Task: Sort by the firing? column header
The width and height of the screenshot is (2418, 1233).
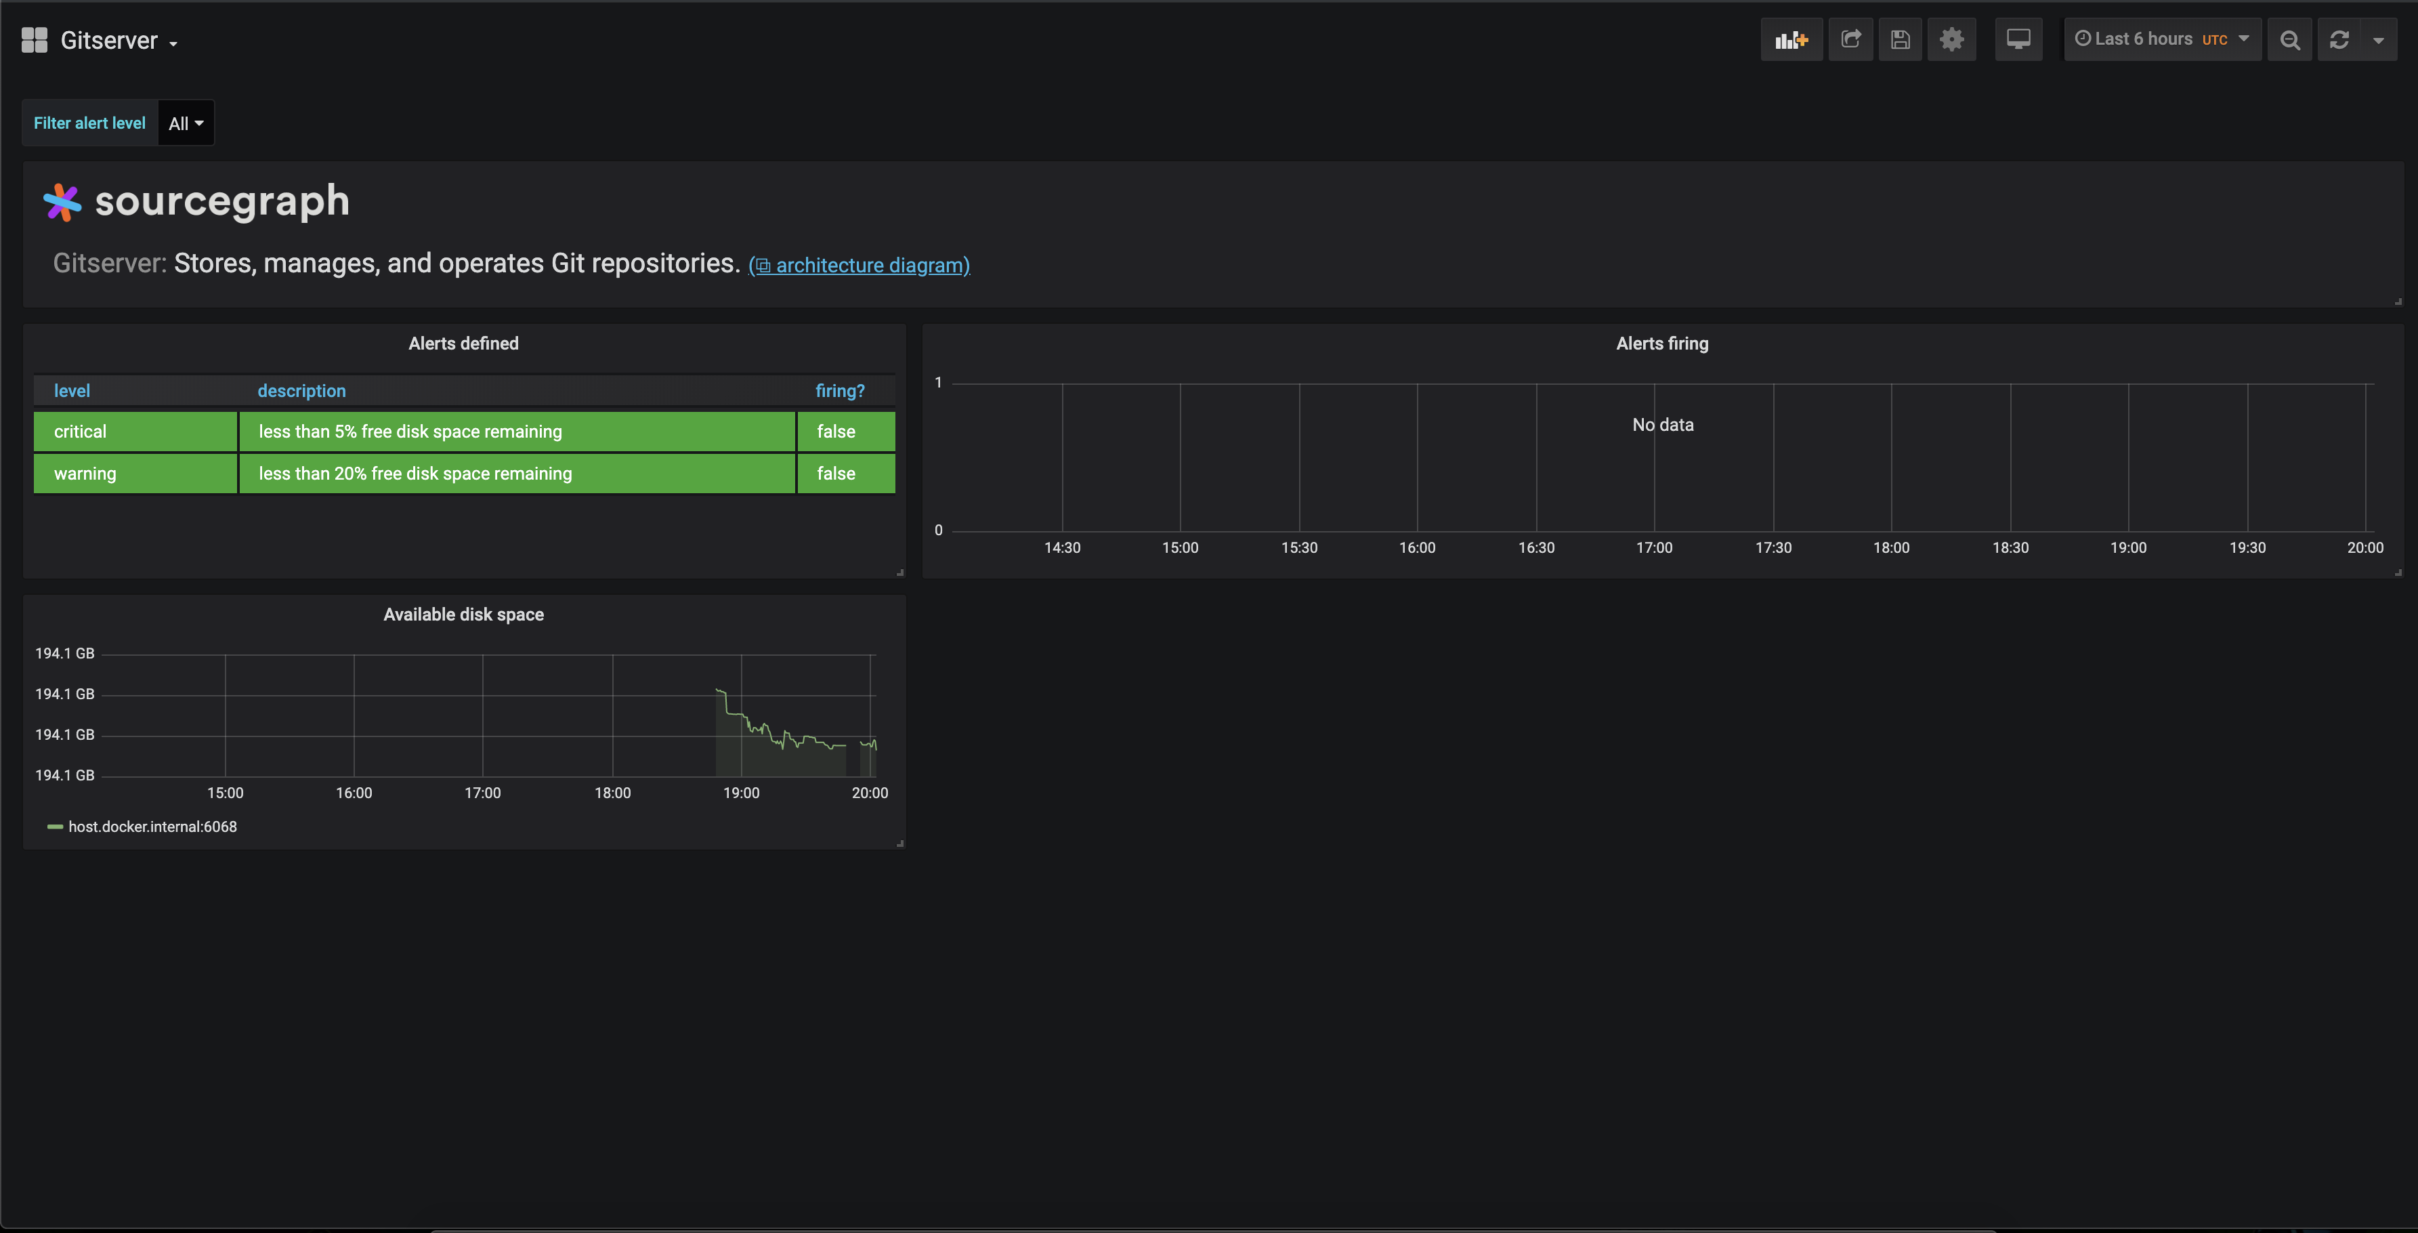Action: click(840, 391)
